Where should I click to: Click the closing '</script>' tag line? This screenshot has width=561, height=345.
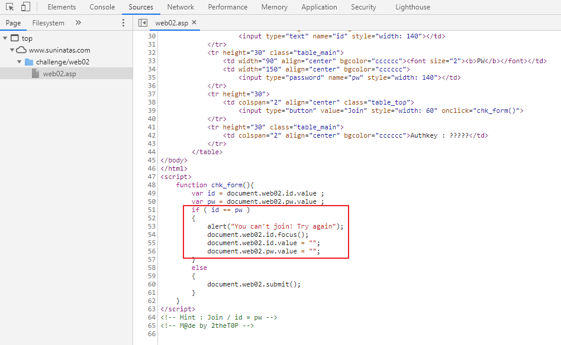pyautogui.click(x=178, y=309)
